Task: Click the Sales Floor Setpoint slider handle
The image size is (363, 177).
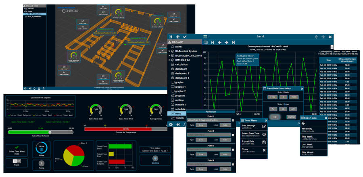Action: 50,132
